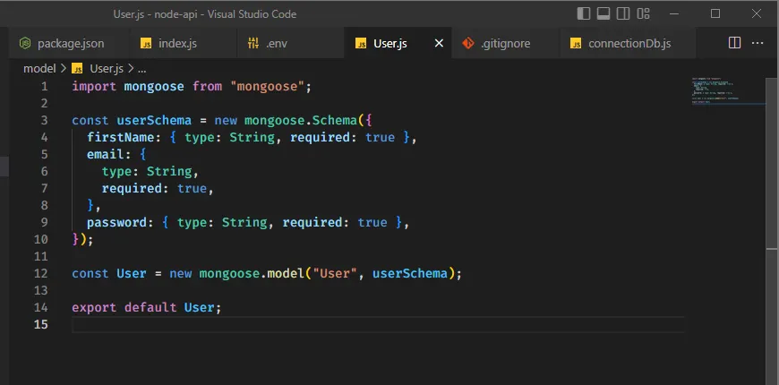The height and width of the screenshot is (385, 779).
Task: Click the model method on line 12
Action: [287, 273]
